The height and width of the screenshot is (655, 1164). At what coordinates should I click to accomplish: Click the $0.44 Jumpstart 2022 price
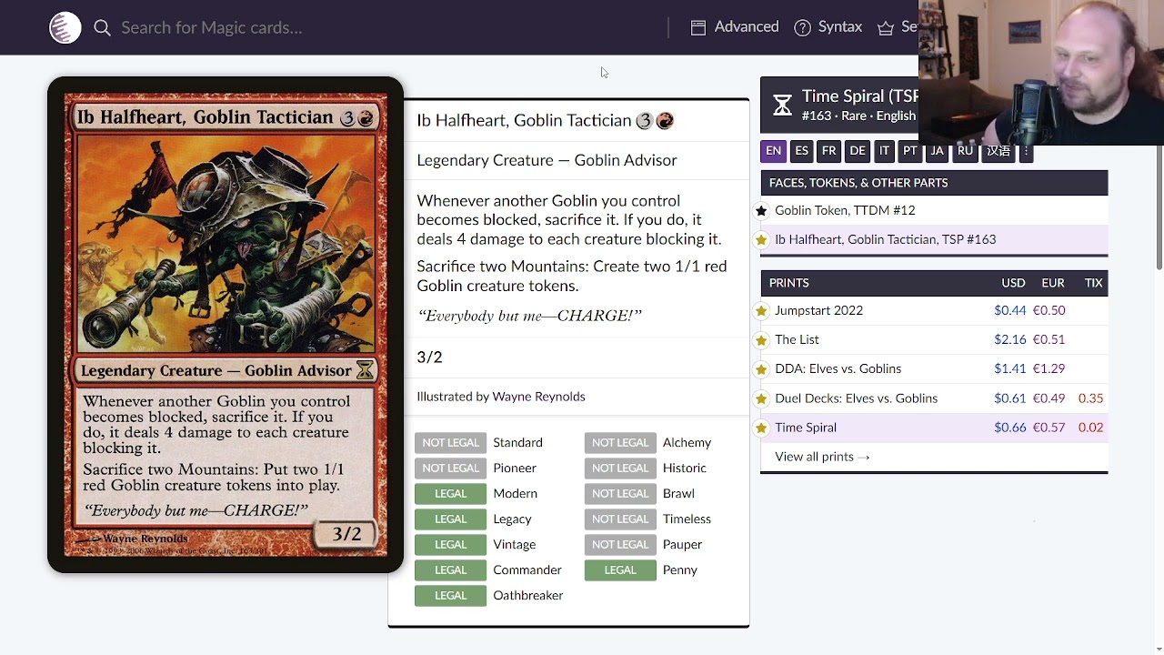pos(1009,310)
